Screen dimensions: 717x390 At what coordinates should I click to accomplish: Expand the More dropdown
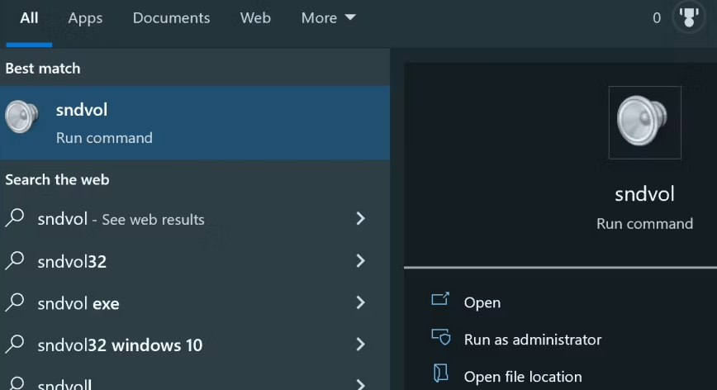(x=328, y=18)
